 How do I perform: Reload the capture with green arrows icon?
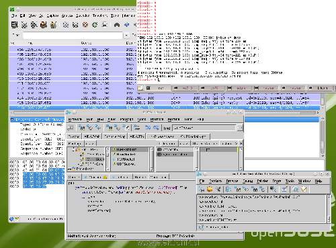pyautogui.click(x=95, y=25)
